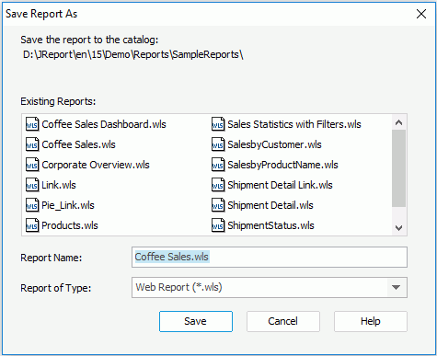Select the Link.wls report name
Viewport: 437px width, 356px height.
pyautogui.click(x=59, y=185)
